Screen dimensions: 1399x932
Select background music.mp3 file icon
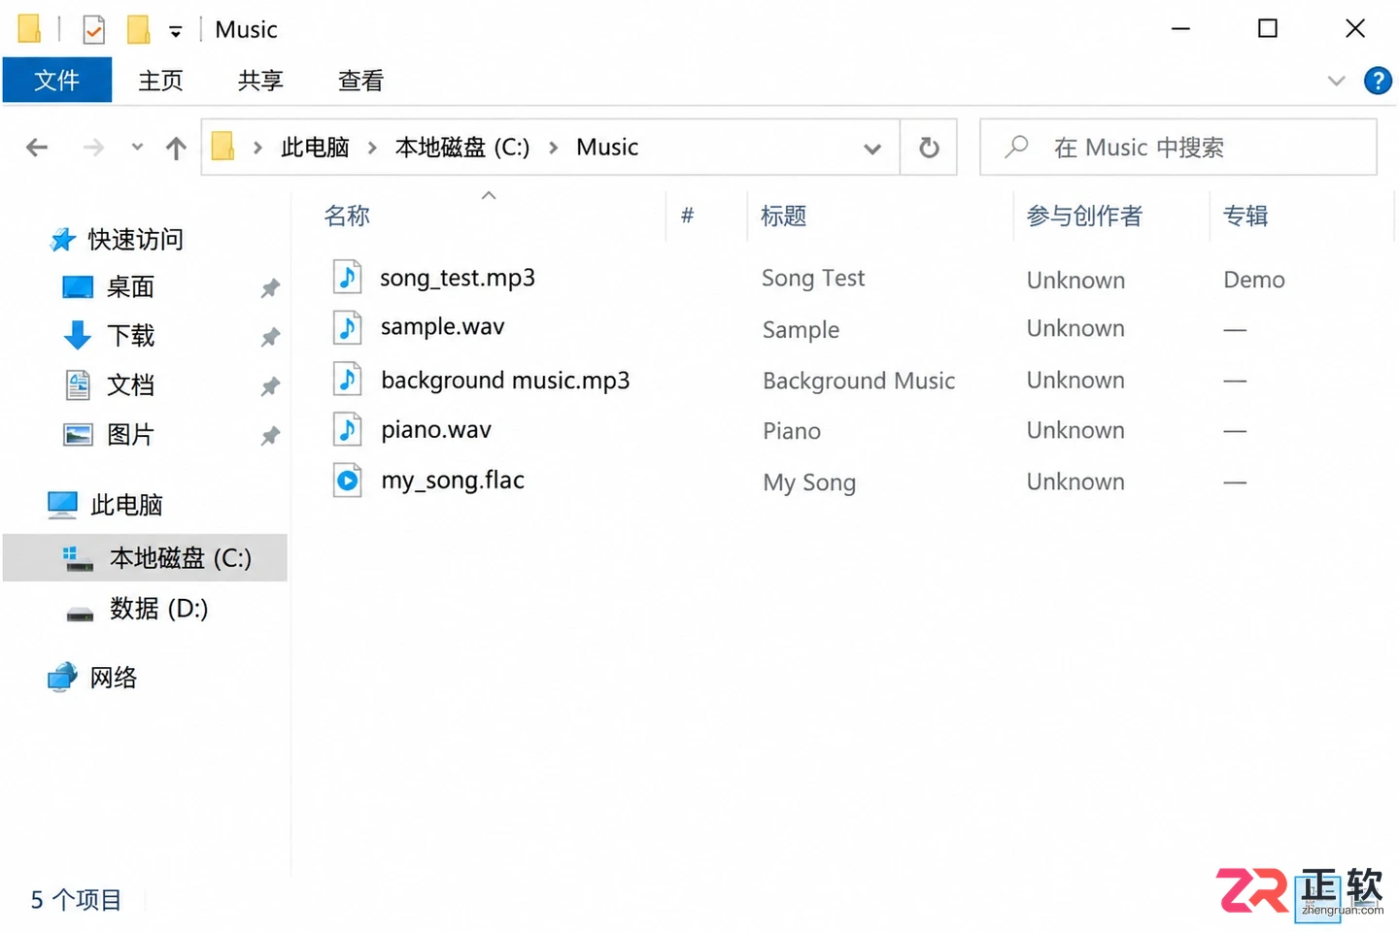(x=348, y=379)
